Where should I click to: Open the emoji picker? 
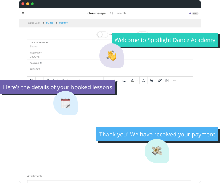tap(151, 80)
